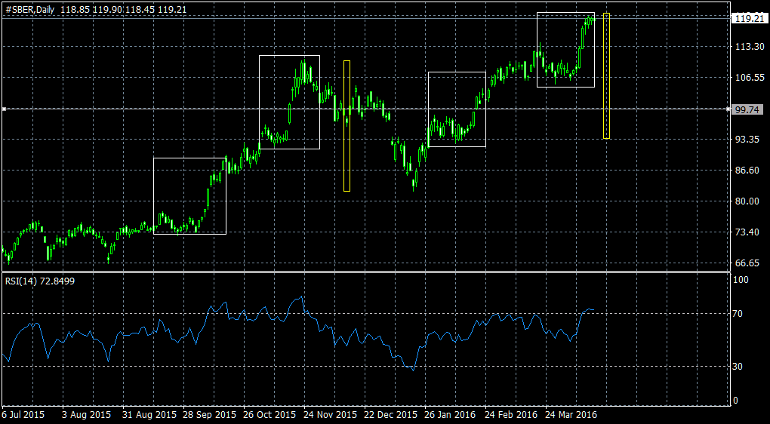Click the 22 Dec 2015 date label

pos(390,415)
